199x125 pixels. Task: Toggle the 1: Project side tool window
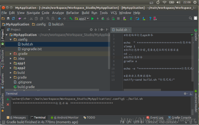pyautogui.click(x=2, y=37)
